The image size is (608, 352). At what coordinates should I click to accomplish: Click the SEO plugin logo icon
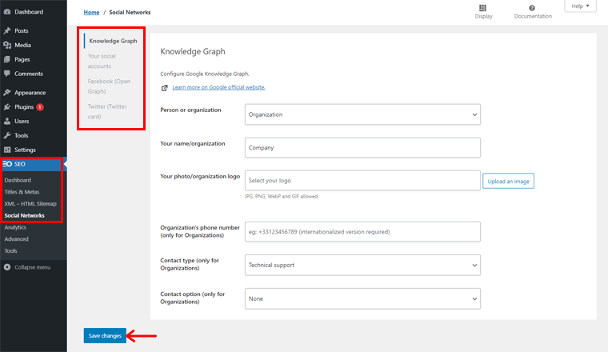click(7, 164)
